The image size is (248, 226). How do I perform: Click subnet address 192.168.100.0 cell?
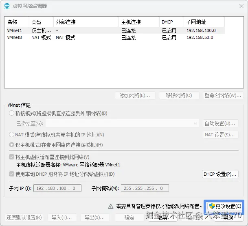coord(201,30)
